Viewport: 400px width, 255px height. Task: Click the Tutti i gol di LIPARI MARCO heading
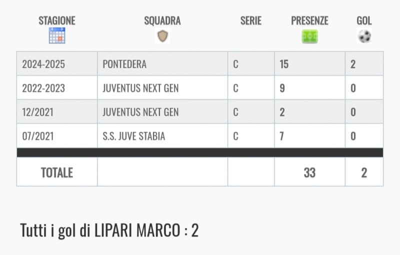tap(109, 231)
